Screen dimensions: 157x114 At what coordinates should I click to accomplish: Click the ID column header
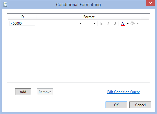[22, 17]
